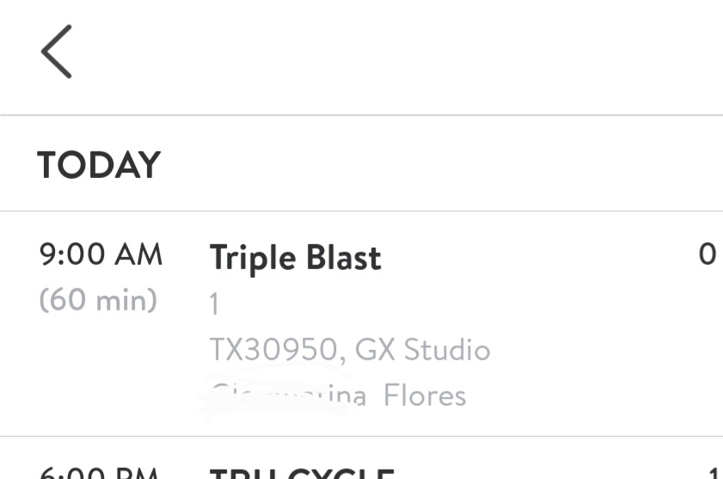Viewport: 723px width, 479px height.
Task: Click empty space right of GX Studio text
Action: click(602, 350)
